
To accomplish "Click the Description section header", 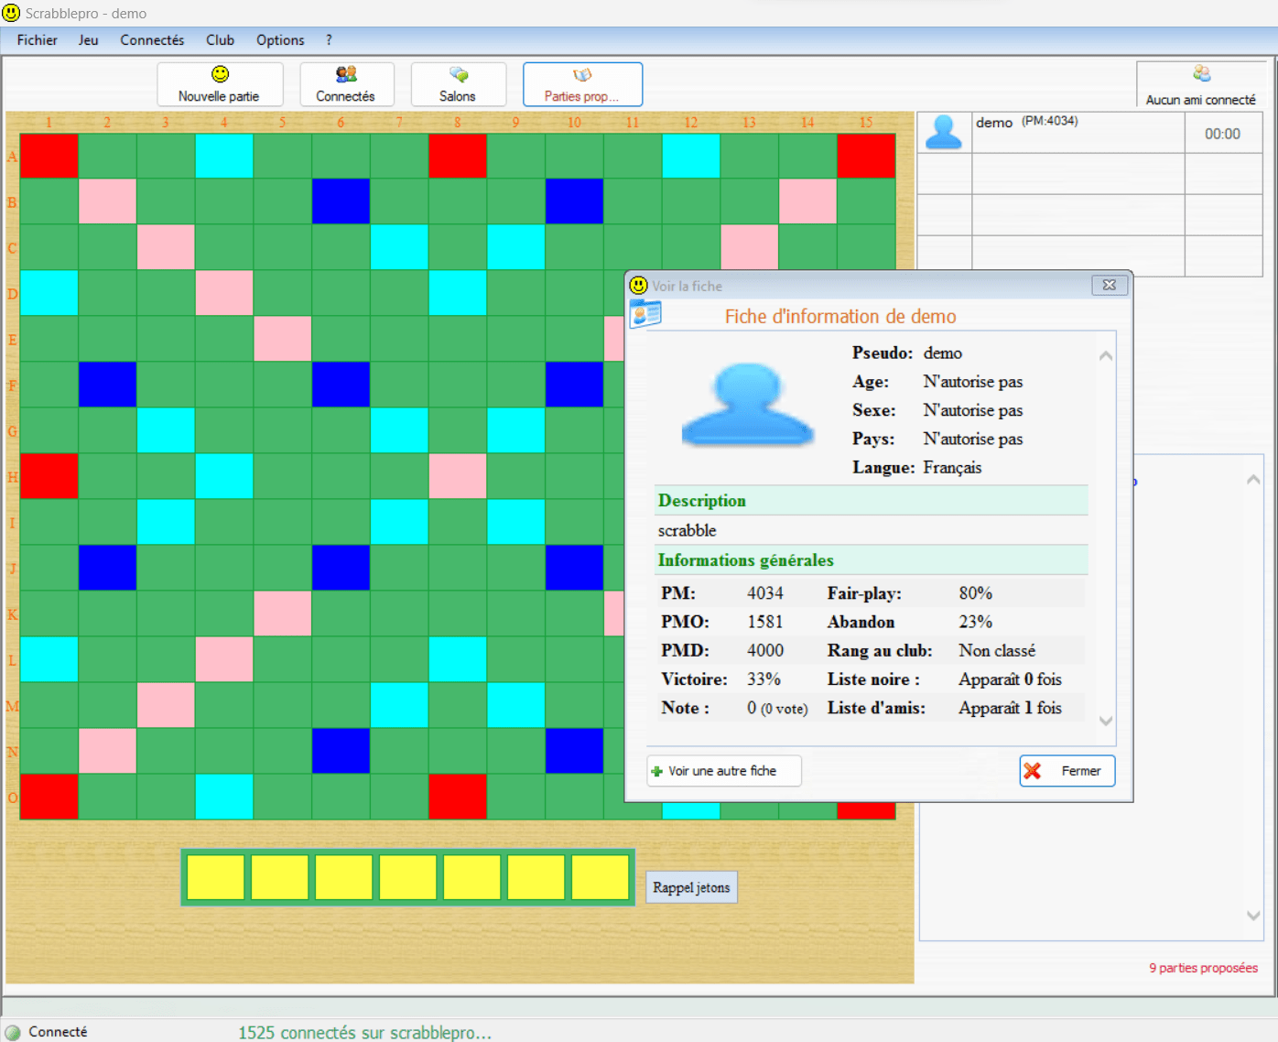I will (872, 501).
